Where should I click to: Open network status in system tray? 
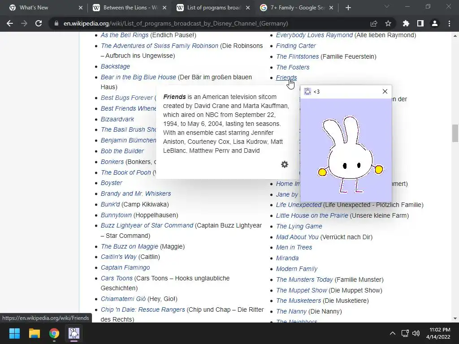coord(405,333)
